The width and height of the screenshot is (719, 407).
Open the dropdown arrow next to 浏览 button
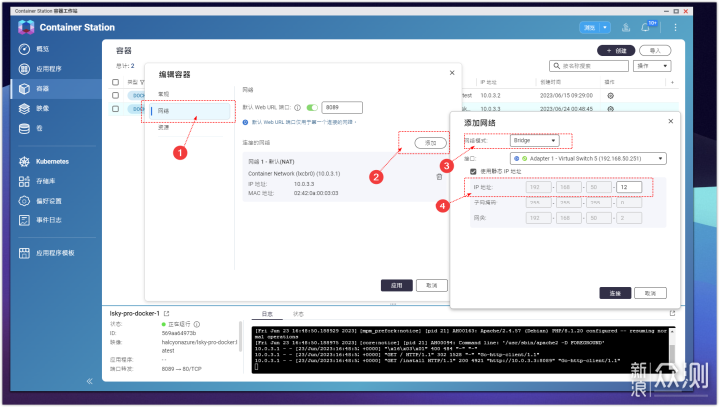click(x=605, y=28)
